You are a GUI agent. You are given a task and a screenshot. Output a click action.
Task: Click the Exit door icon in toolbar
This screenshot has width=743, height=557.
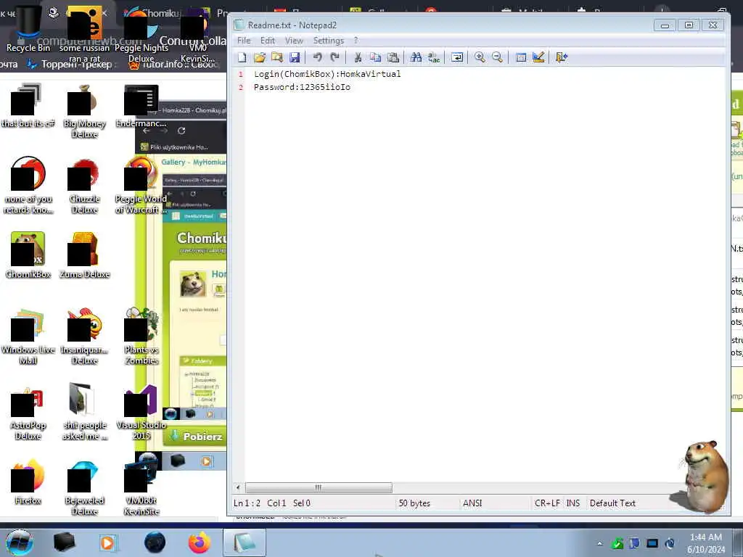(562, 58)
